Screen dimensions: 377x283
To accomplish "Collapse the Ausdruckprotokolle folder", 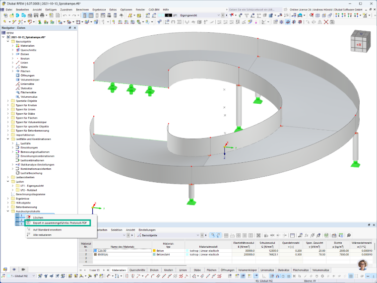I will tap(8, 212).
